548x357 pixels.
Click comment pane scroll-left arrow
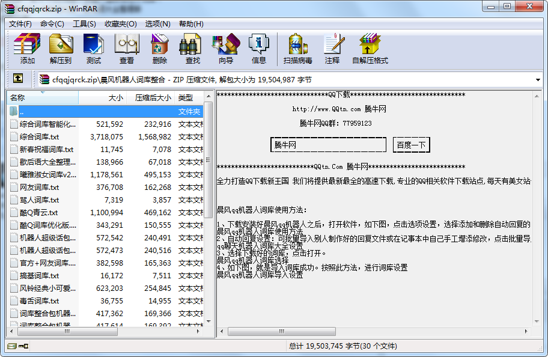221,331
